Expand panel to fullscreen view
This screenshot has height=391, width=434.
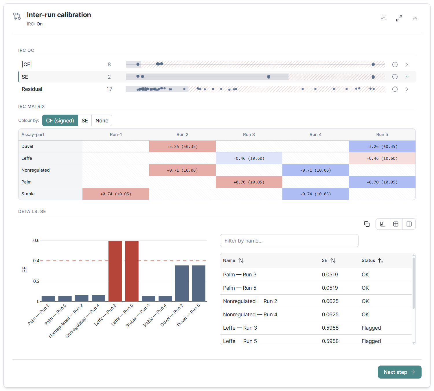(x=399, y=18)
